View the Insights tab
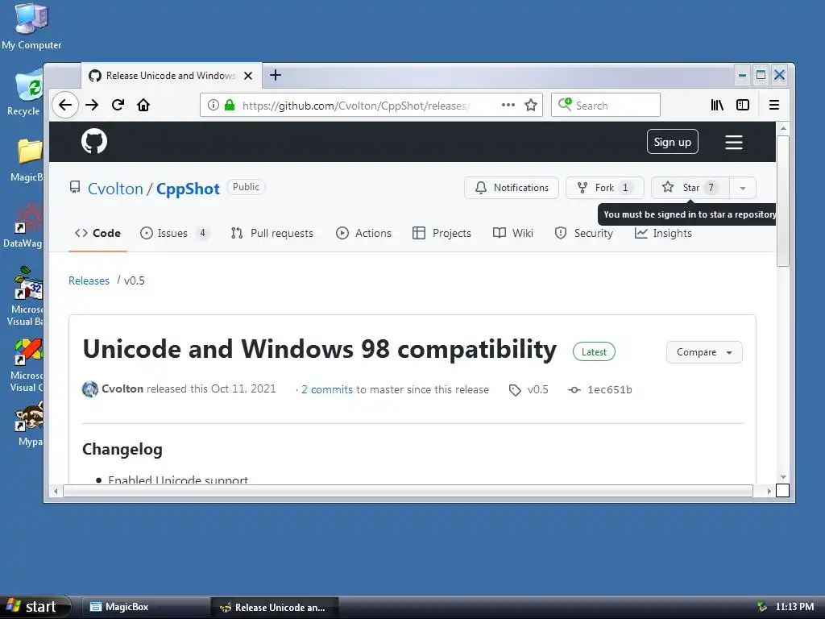This screenshot has width=825, height=619. point(664,233)
